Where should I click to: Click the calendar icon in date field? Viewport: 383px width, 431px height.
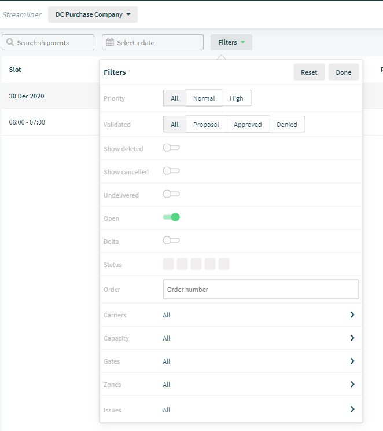[110, 42]
